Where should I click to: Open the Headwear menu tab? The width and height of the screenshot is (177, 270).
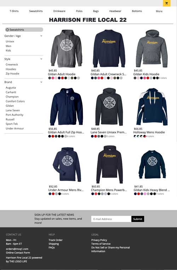point(115,11)
